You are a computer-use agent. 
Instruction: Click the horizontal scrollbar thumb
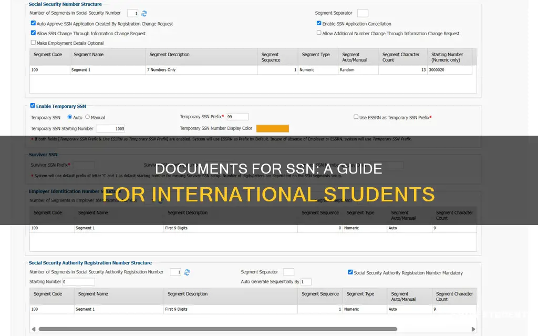coord(218,329)
